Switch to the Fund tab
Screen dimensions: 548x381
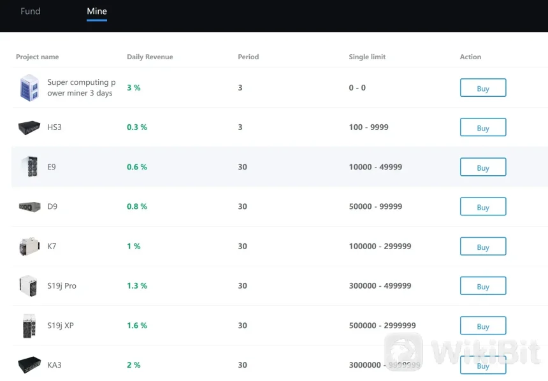pyautogui.click(x=31, y=11)
